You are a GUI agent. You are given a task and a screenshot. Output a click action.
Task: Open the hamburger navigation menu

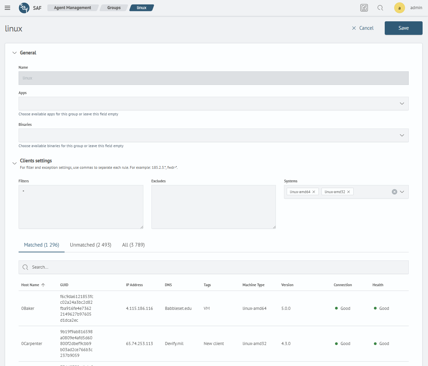(x=7, y=8)
